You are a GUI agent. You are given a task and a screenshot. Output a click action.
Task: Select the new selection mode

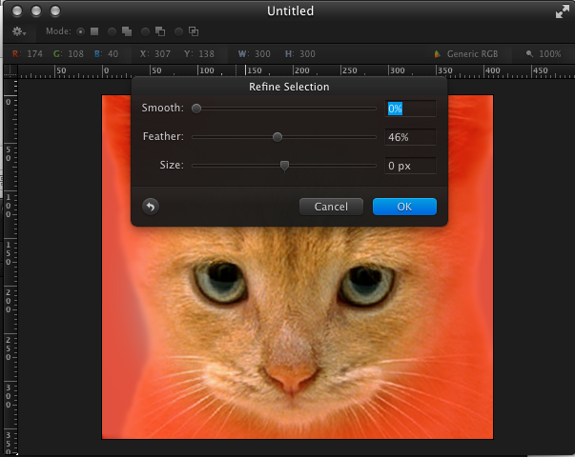(93, 31)
